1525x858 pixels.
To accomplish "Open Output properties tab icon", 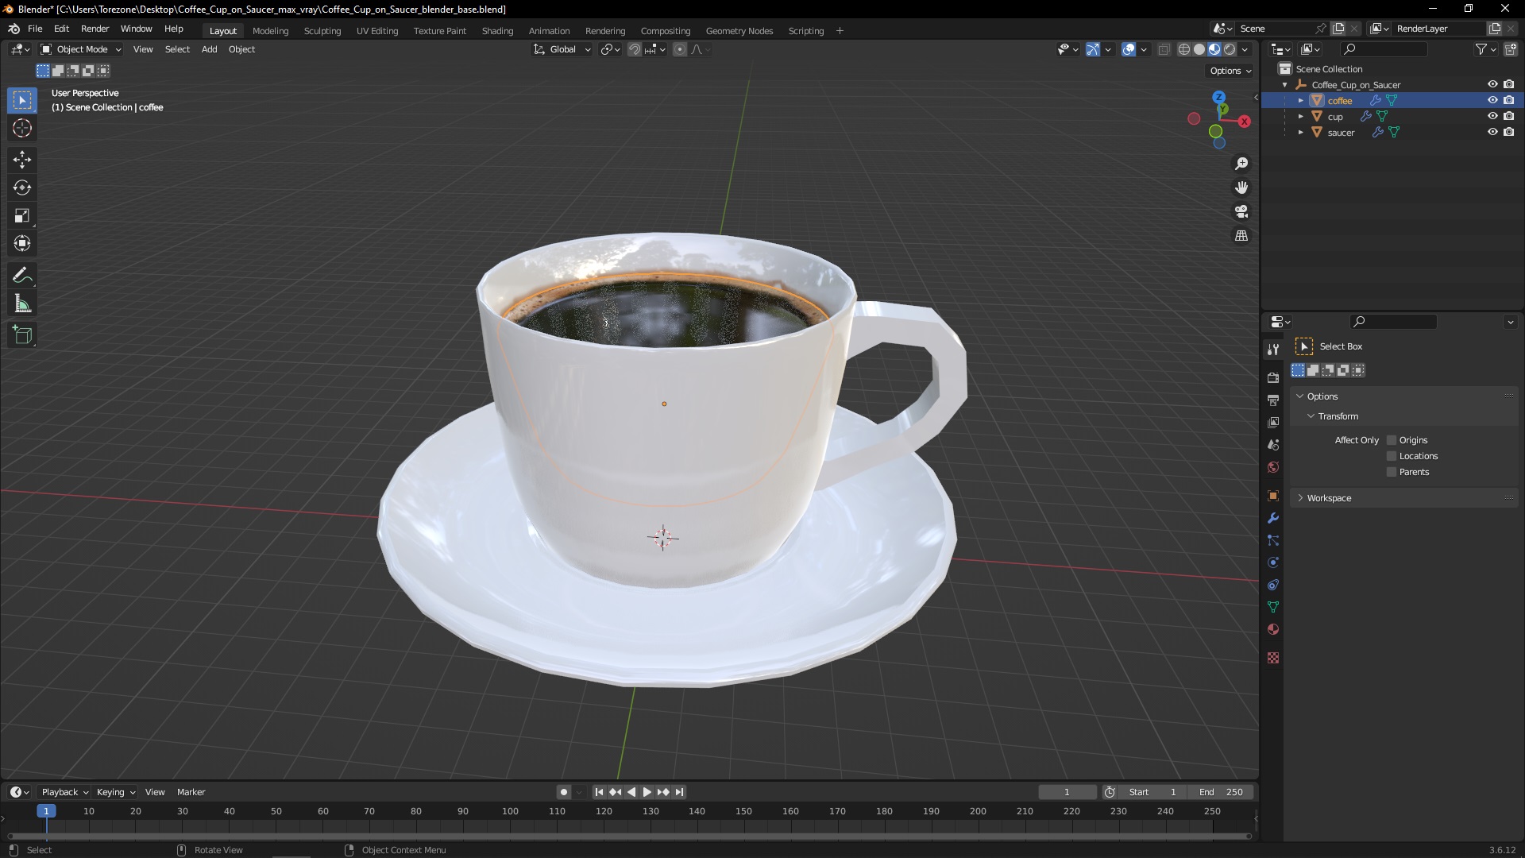I will coord(1273,400).
